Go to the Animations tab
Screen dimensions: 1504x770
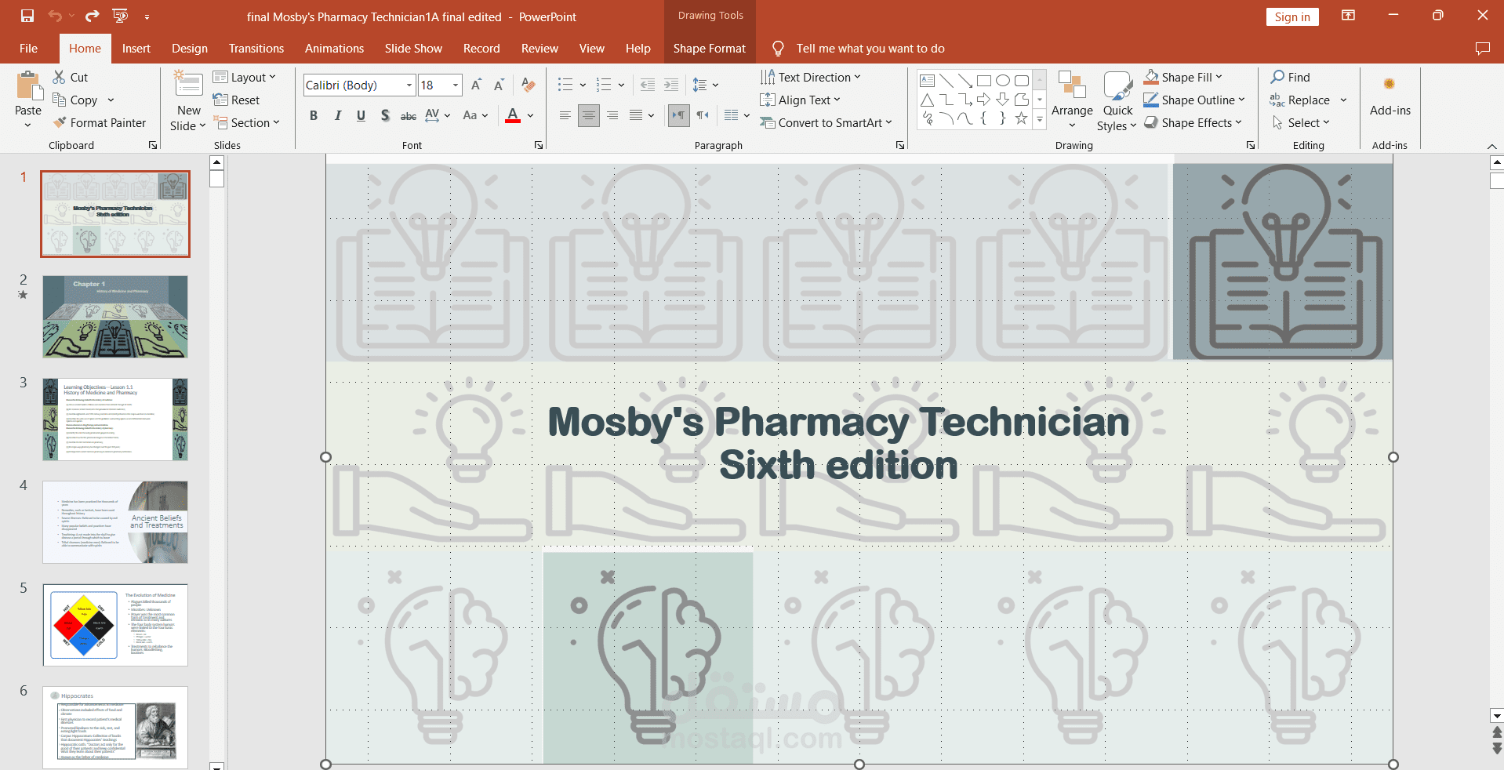tap(334, 49)
